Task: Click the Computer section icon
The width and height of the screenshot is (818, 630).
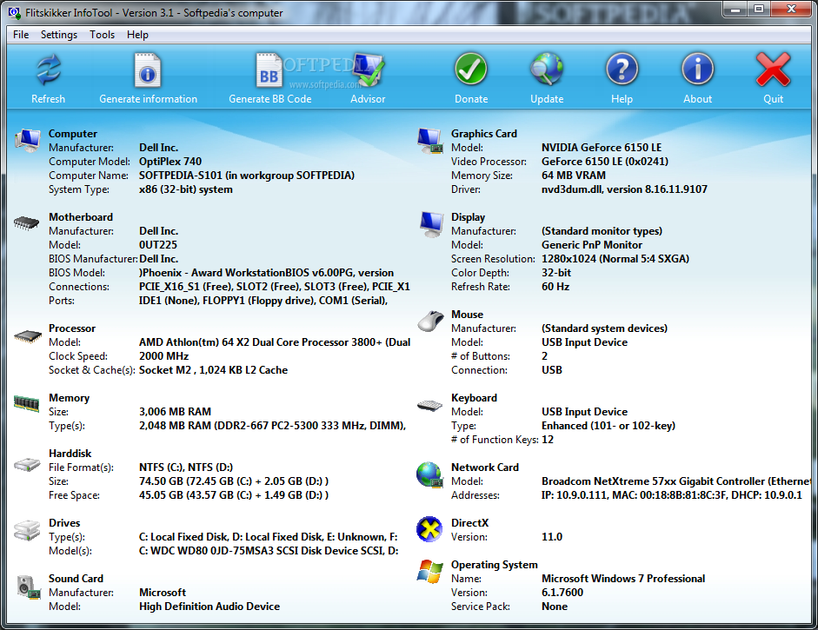Action: coord(28,140)
